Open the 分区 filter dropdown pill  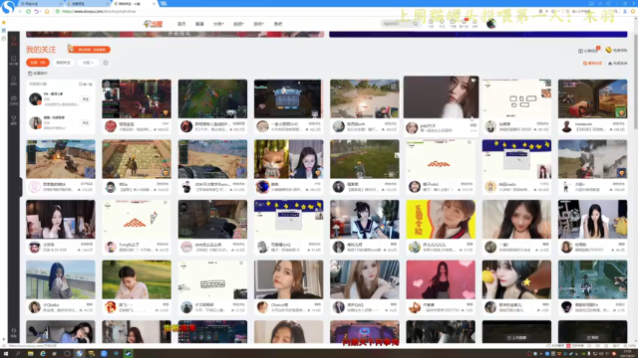pyautogui.click(x=88, y=63)
